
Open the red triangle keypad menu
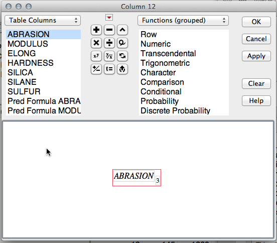tap(109, 18)
